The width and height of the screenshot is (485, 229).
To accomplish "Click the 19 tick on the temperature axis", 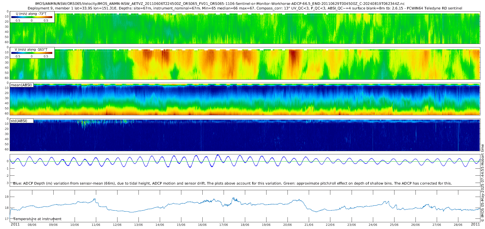I will click(x=7, y=197).
